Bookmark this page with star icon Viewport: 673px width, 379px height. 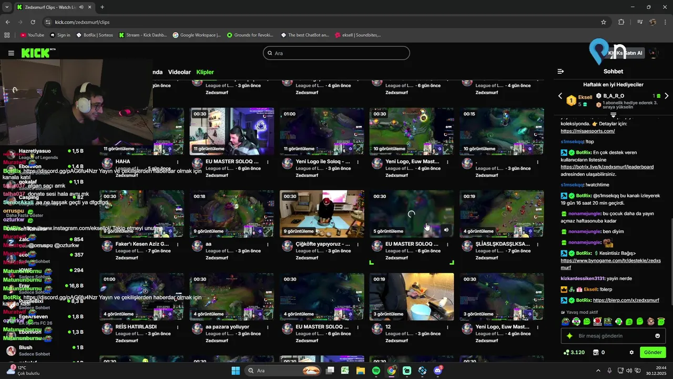pyautogui.click(x=604, y=22)
